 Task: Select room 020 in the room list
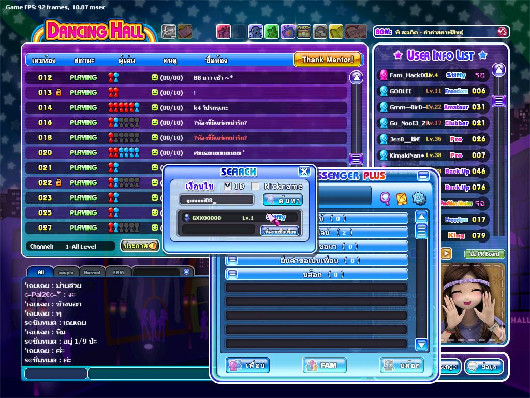click(186, 153)
